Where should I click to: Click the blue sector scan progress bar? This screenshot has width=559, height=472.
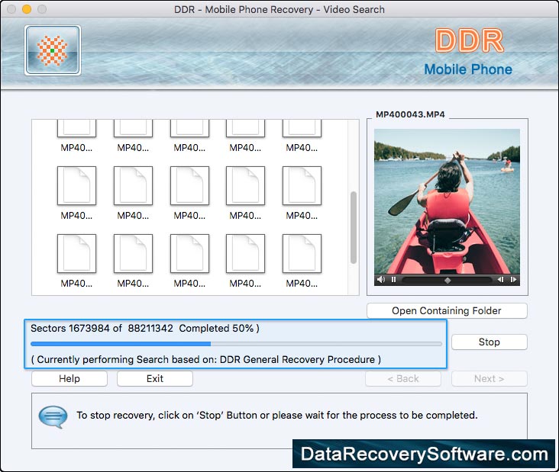(236, 344)
